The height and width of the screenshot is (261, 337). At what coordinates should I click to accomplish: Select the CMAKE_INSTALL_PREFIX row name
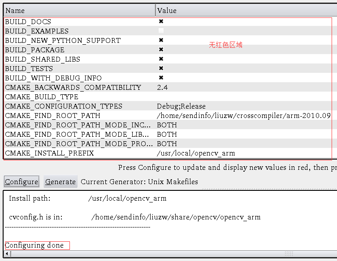click(x=49, y=153)
